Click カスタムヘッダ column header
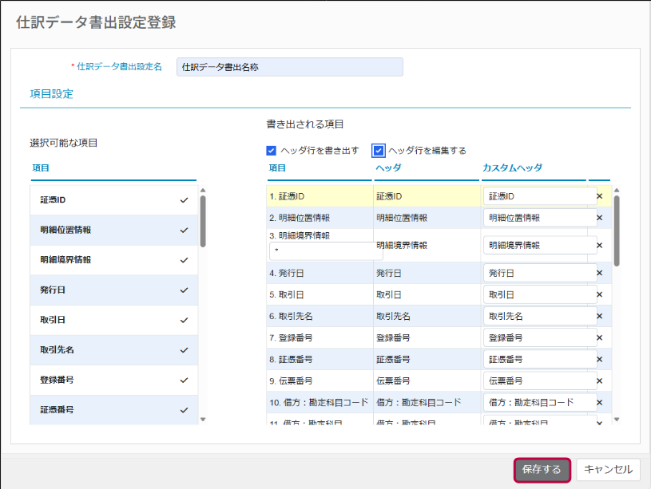 click(x=512, y=168)
